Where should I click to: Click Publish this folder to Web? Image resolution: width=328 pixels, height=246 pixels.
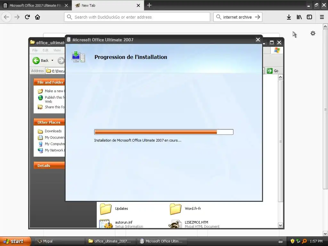point(52,99)
